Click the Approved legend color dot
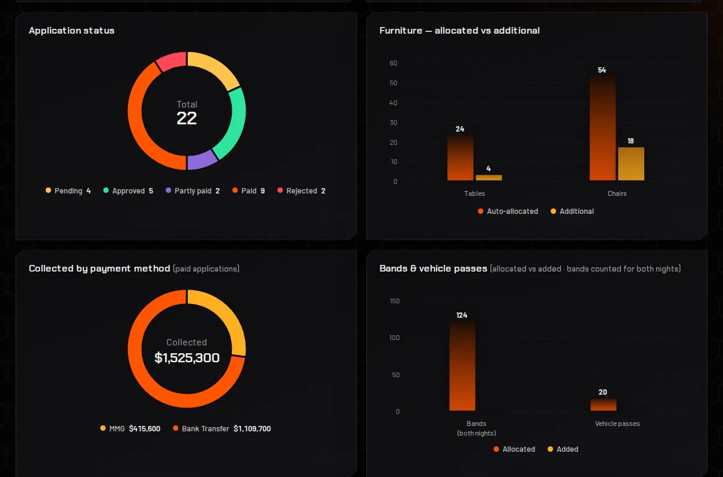723x477 pixels. [x=106, y=190]
